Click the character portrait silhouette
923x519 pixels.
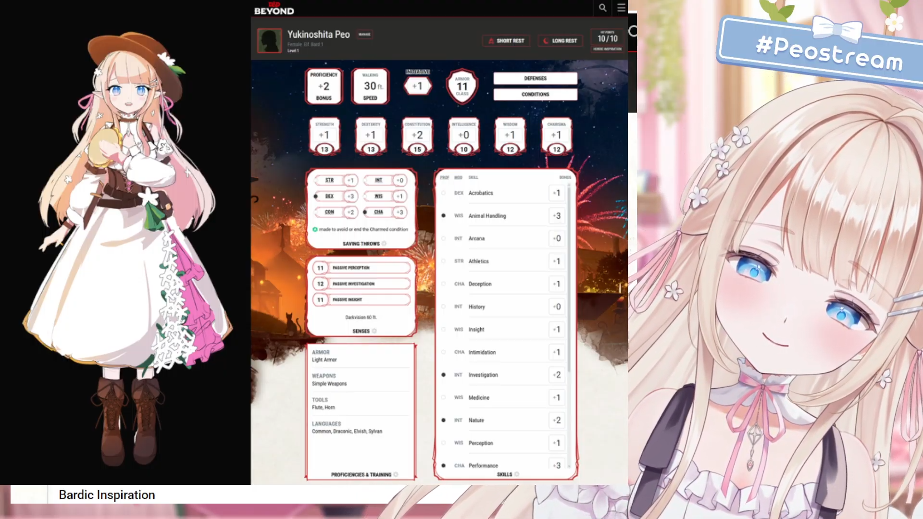[269, 41]
